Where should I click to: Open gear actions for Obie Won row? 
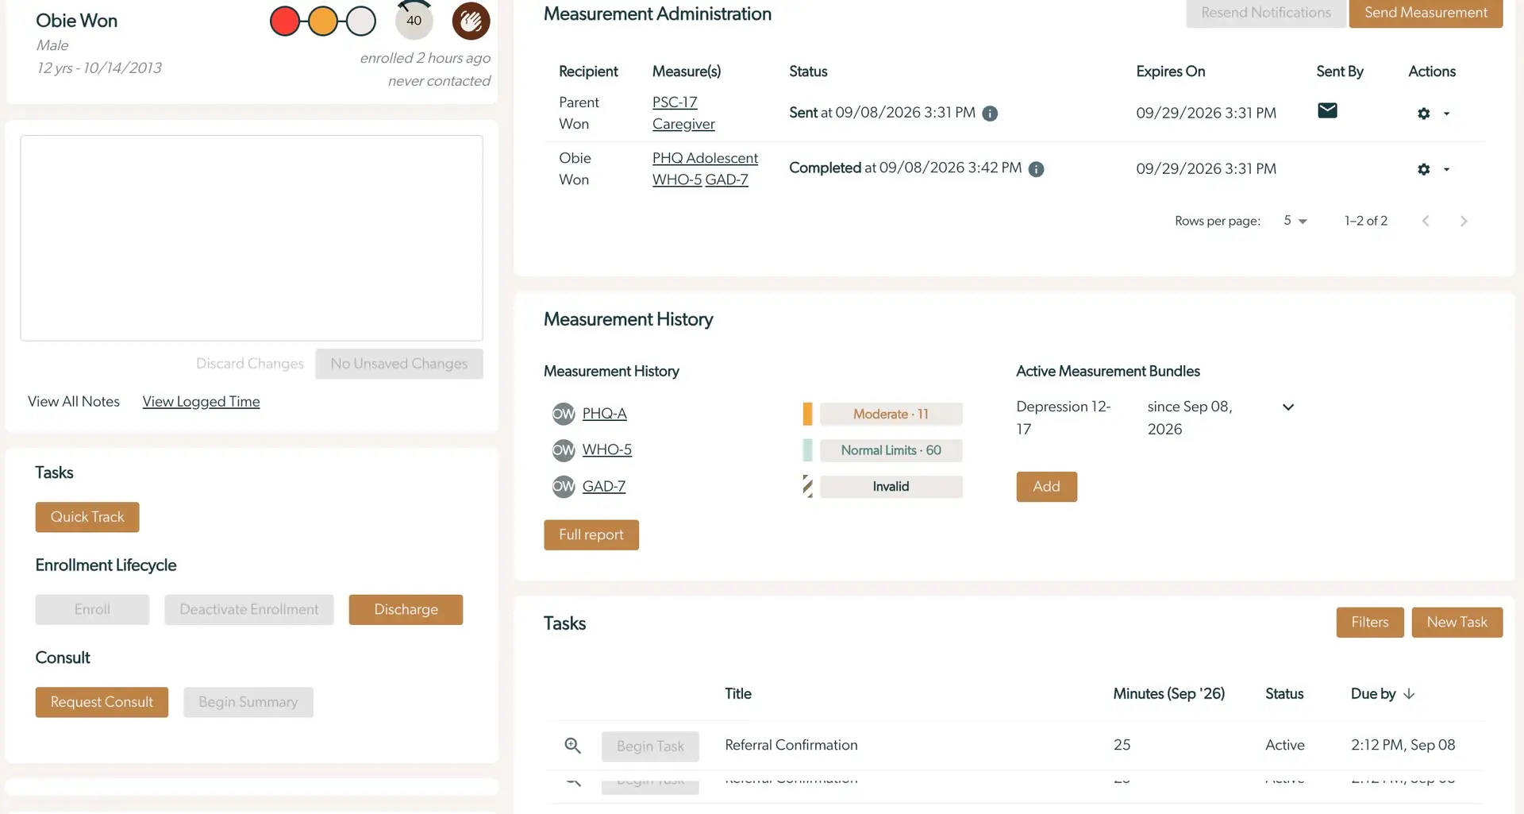[1424, 169]
